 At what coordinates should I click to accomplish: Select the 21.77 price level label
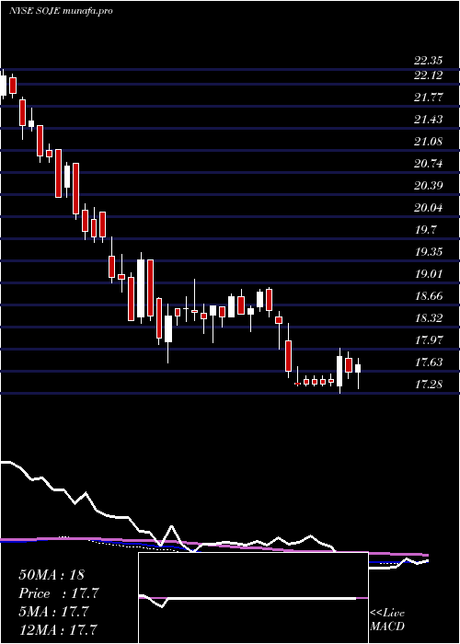click(428, 98)
